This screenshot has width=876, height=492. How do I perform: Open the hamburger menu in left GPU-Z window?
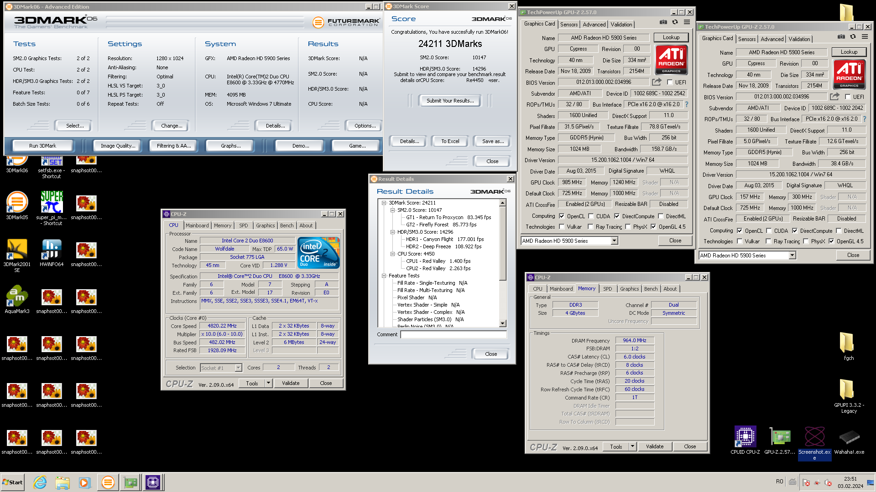point(687,22)
